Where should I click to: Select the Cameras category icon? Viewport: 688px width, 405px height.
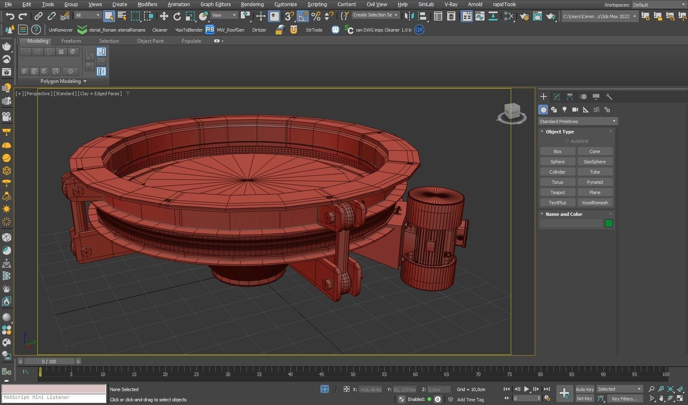575,110
